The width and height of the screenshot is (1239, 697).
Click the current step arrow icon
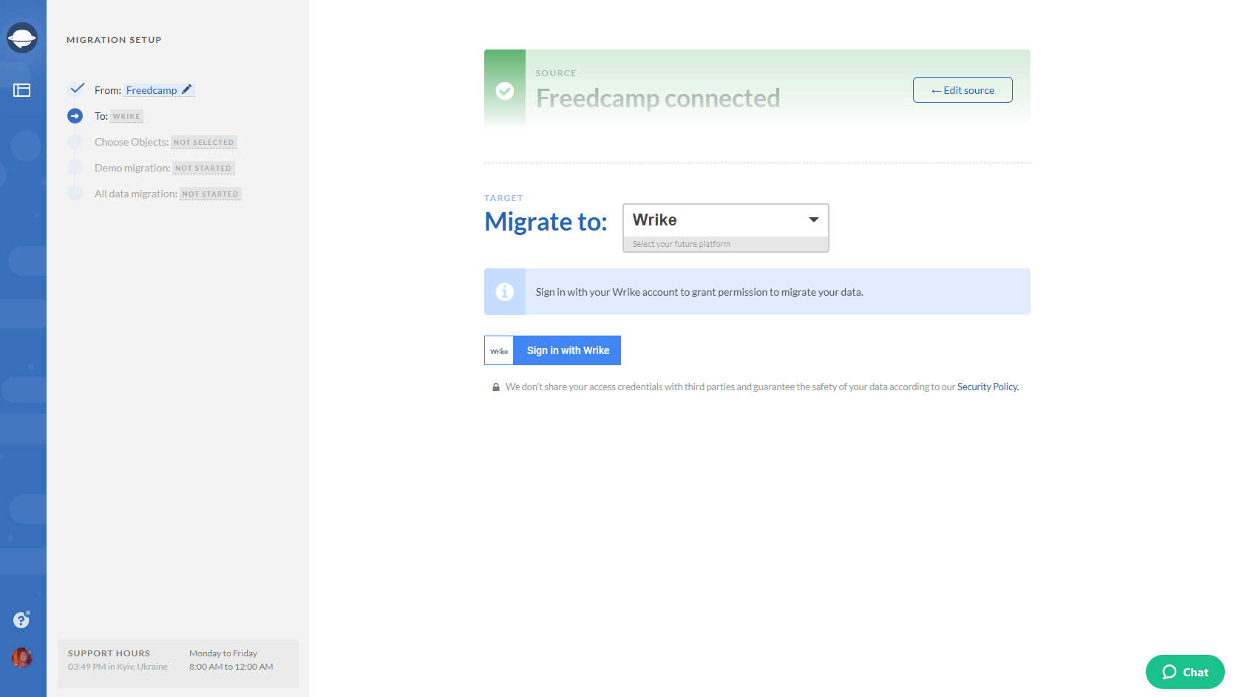[75, 116]
